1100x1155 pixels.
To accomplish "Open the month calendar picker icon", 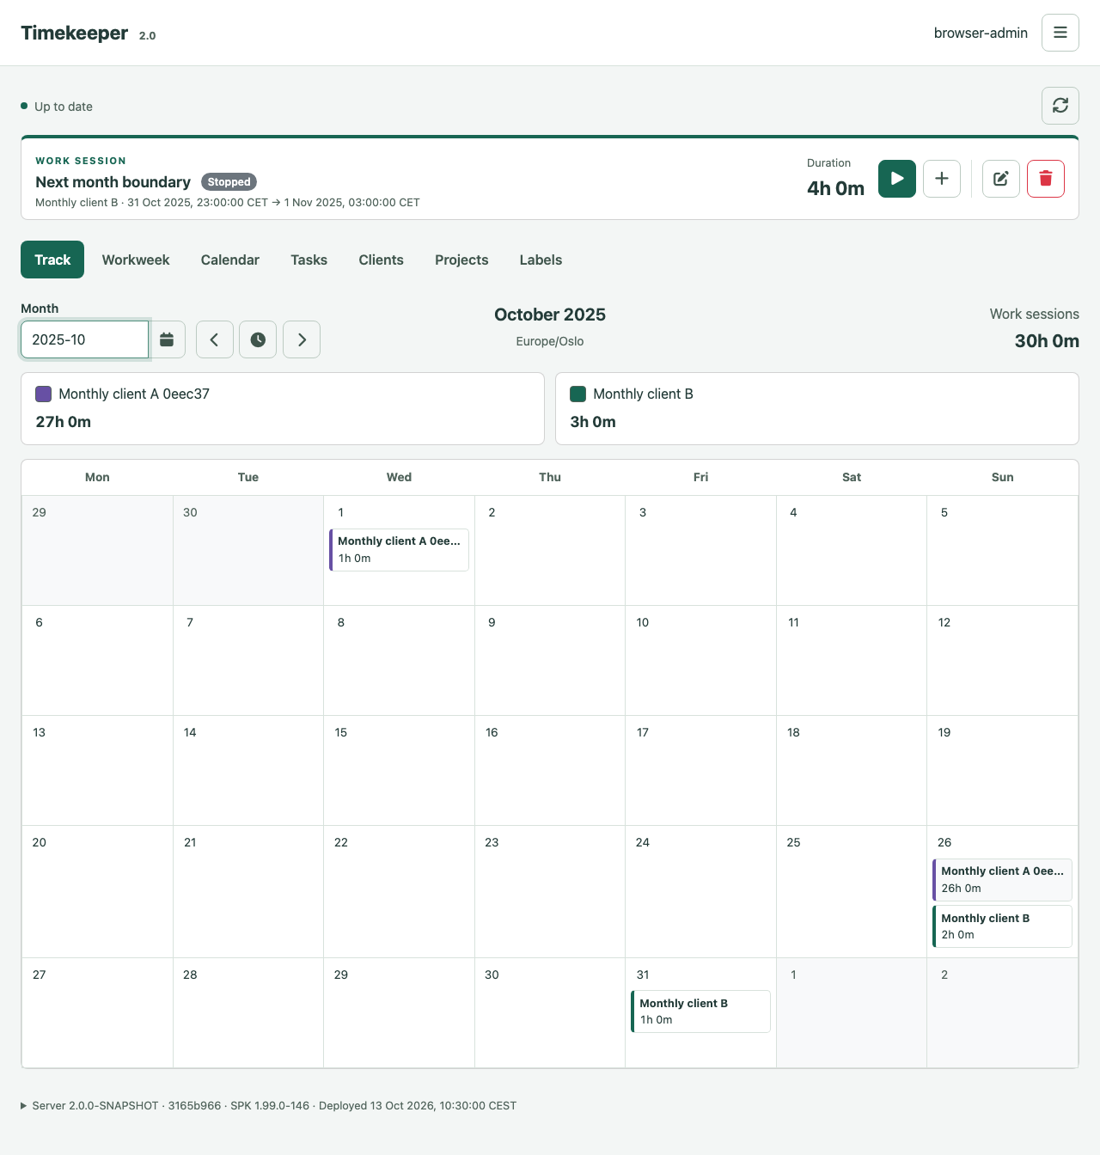I will point(167,339).
